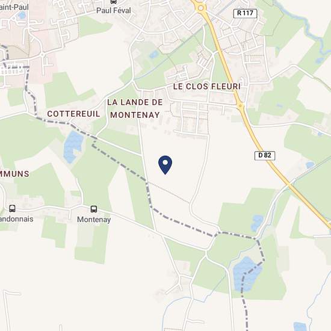The height and width of the screenshot is (331, 331).
Task: Click the Saint-Paul label at top left
Action: coord(14,7)
